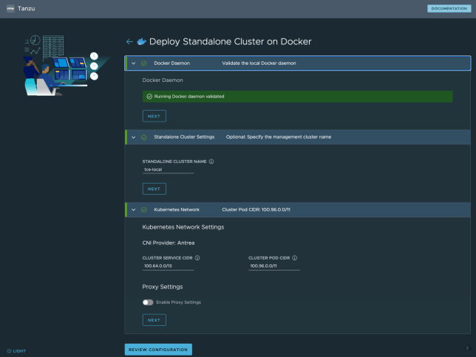Image resolution: width=476 pixels, height=357 pixels.
Task: Go back using the left arrow icon
Action: tap(129, 42)
